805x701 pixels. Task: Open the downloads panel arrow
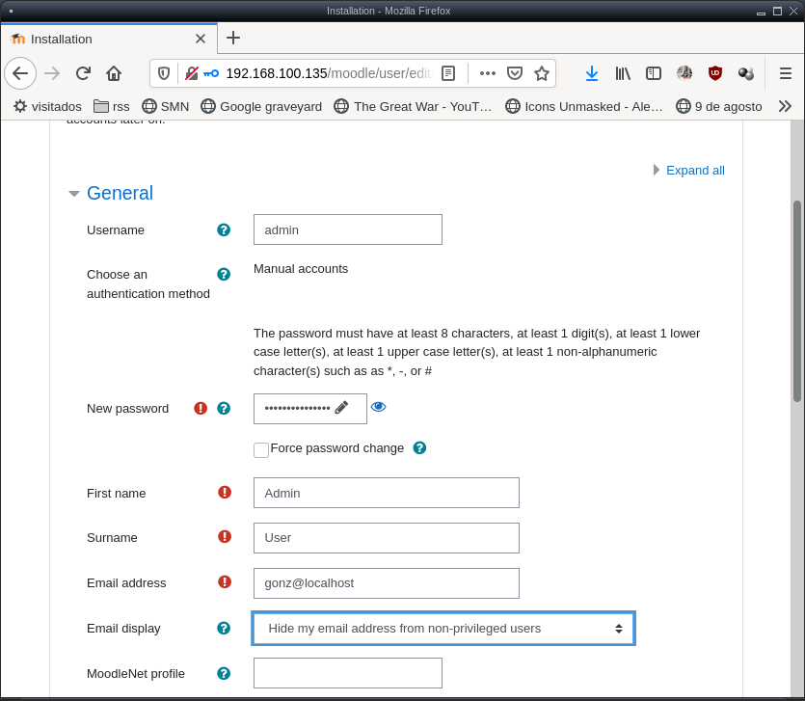pyautogui.click(x=592, y=73)
